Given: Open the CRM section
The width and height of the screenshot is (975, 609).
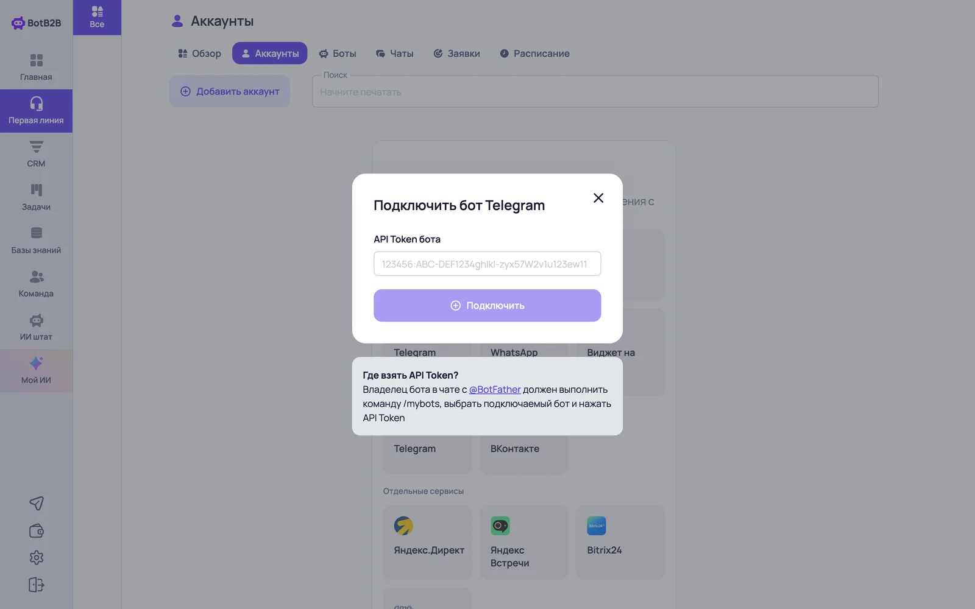Looking at the screenshot, I should pyautogui.click(x=36, y=154).
